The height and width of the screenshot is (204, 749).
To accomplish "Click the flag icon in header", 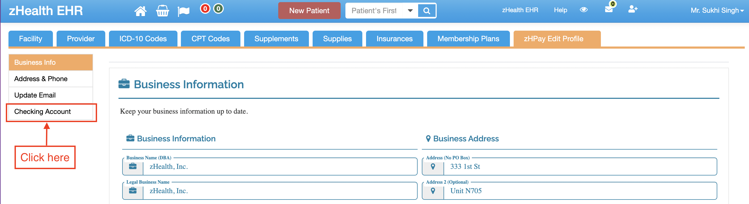I will click(184, 11).
